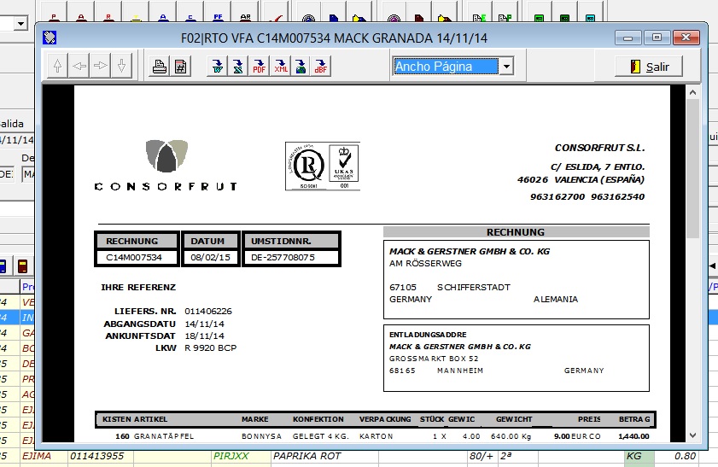Export the invoice as PDF
Image resolution: width=718 pixels, height=467 pixels.
(259, 67)
